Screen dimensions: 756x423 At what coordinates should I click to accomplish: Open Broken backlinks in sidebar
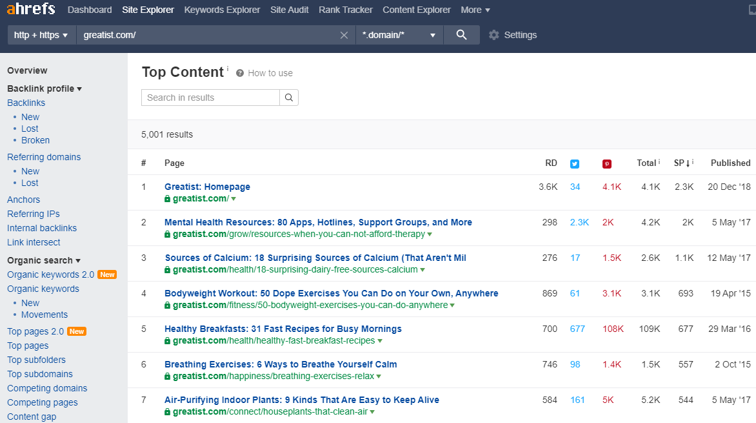(x=35, y=140)
